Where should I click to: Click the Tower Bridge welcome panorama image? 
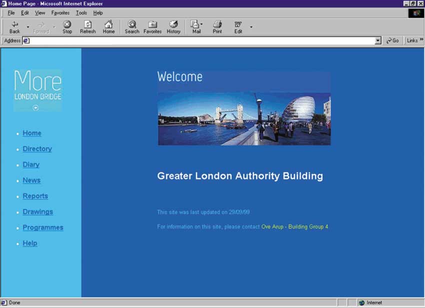point(244,119)
